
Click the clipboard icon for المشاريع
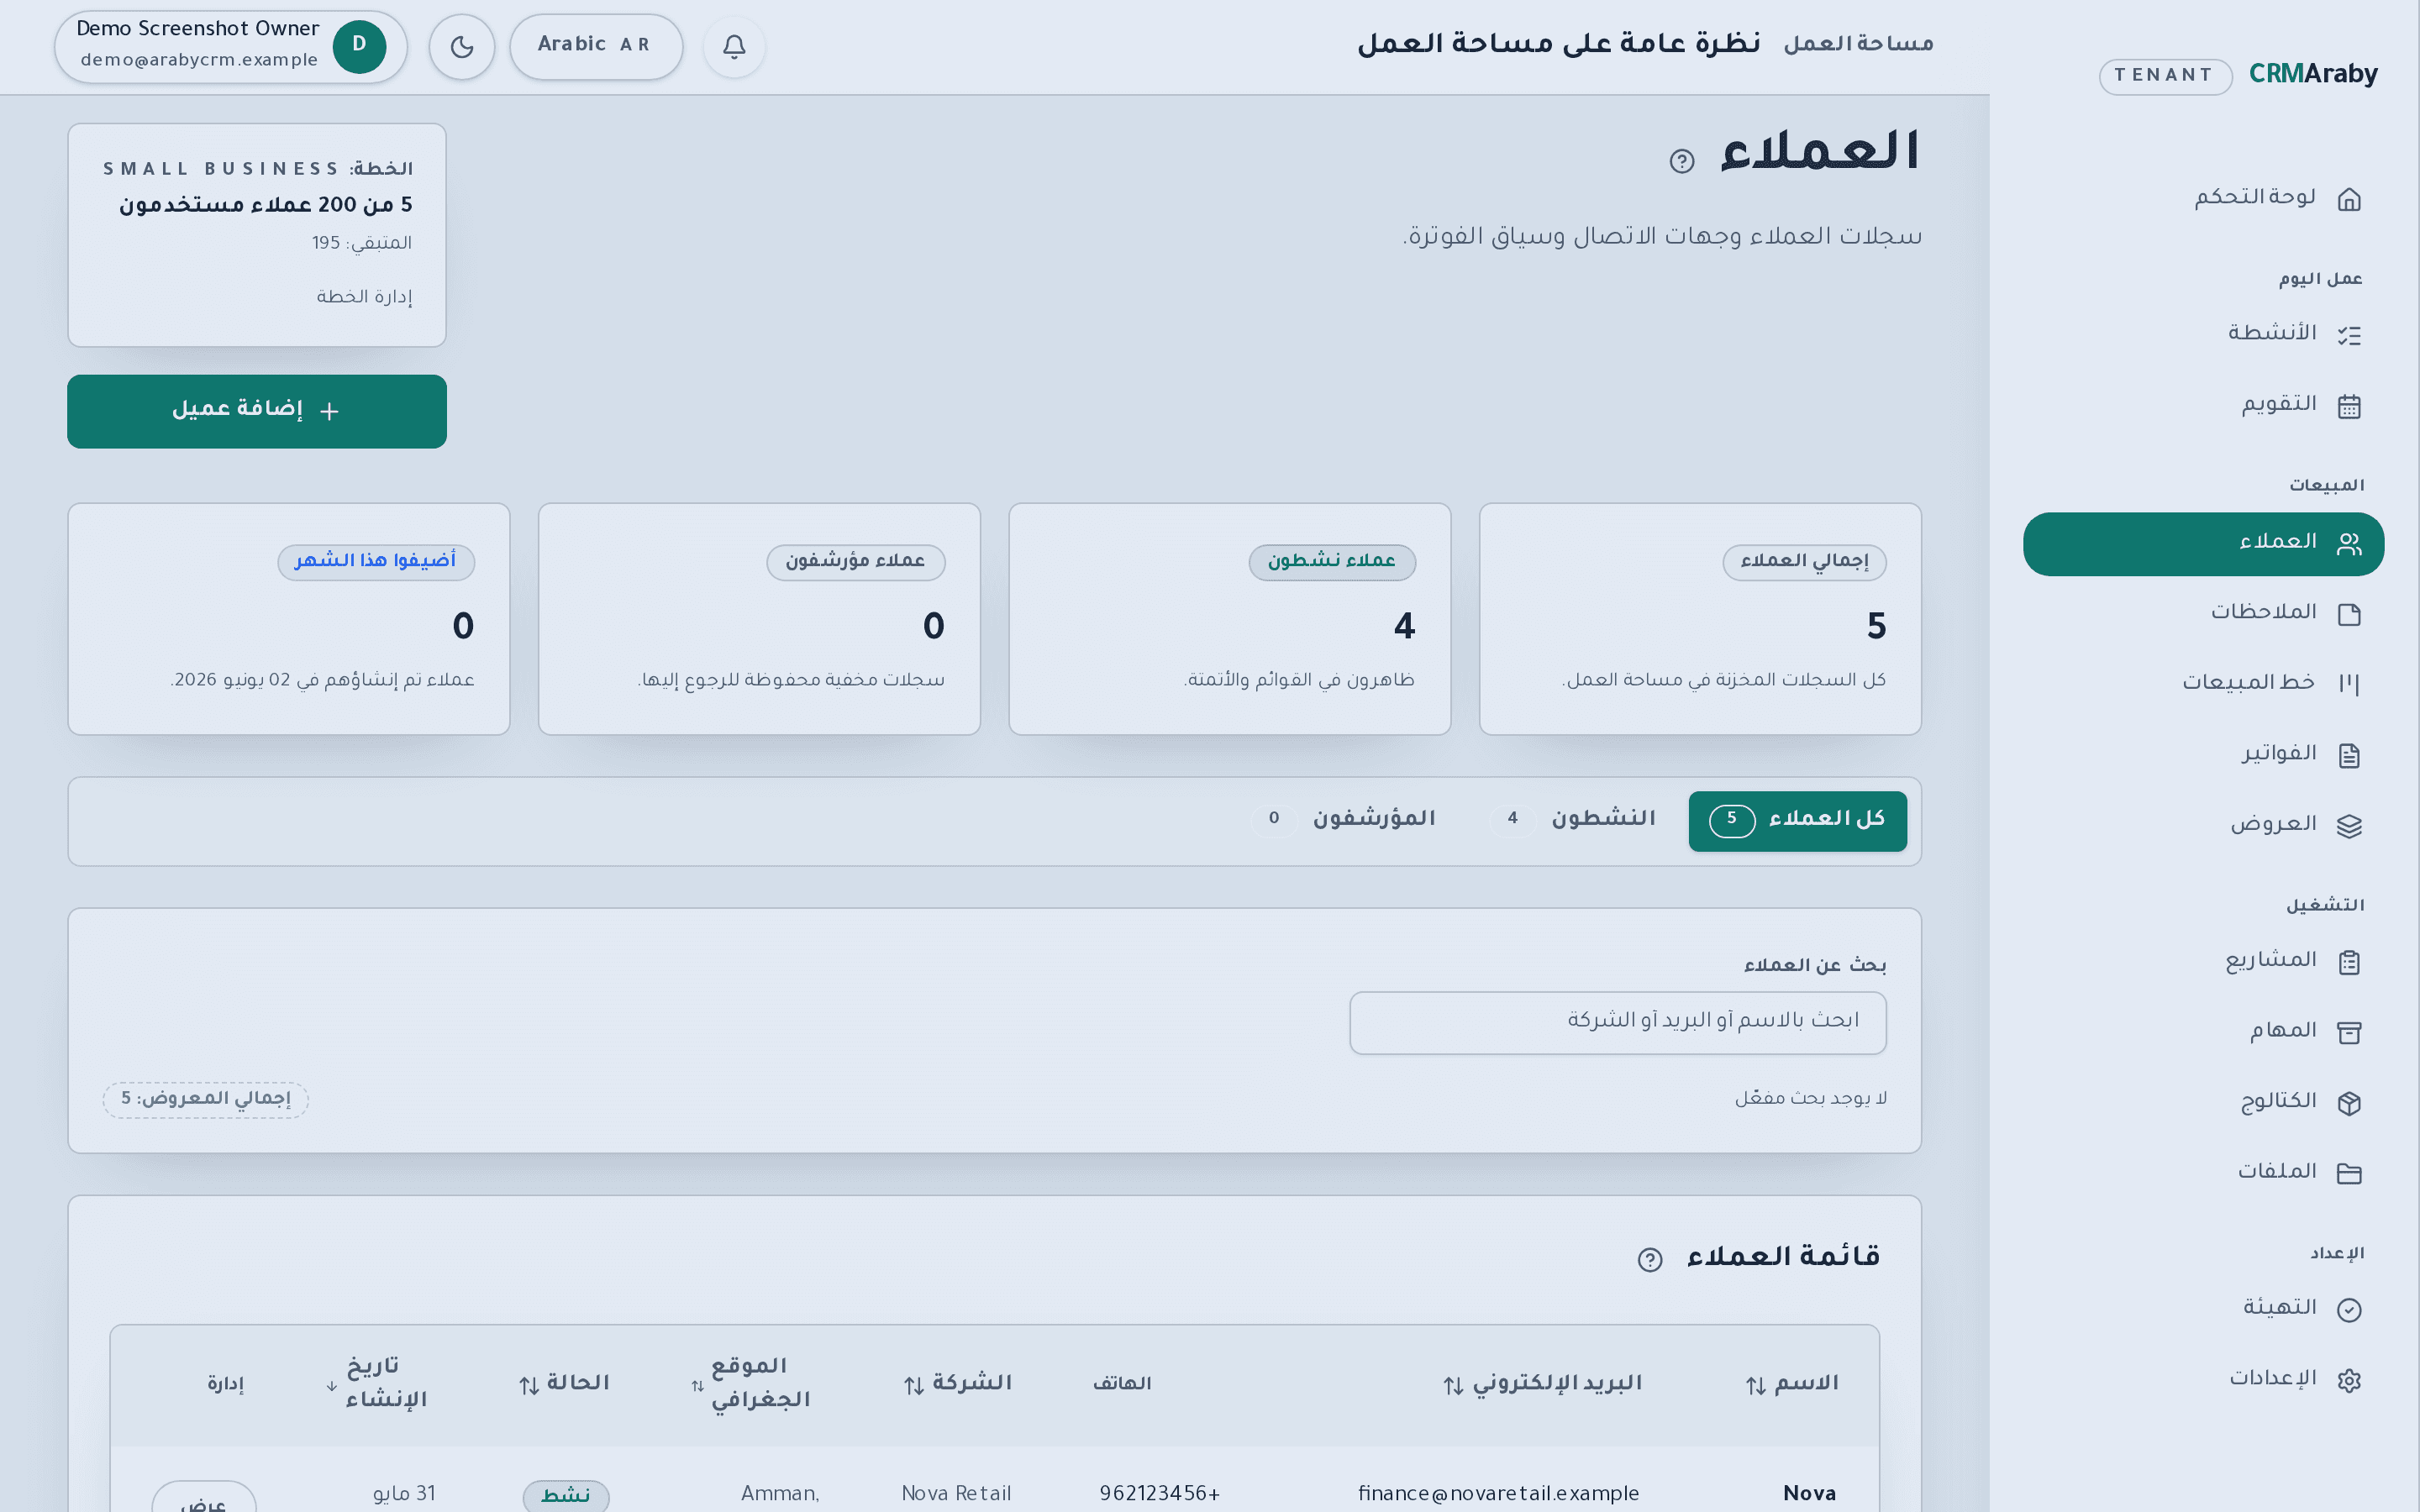[2349, 962]
